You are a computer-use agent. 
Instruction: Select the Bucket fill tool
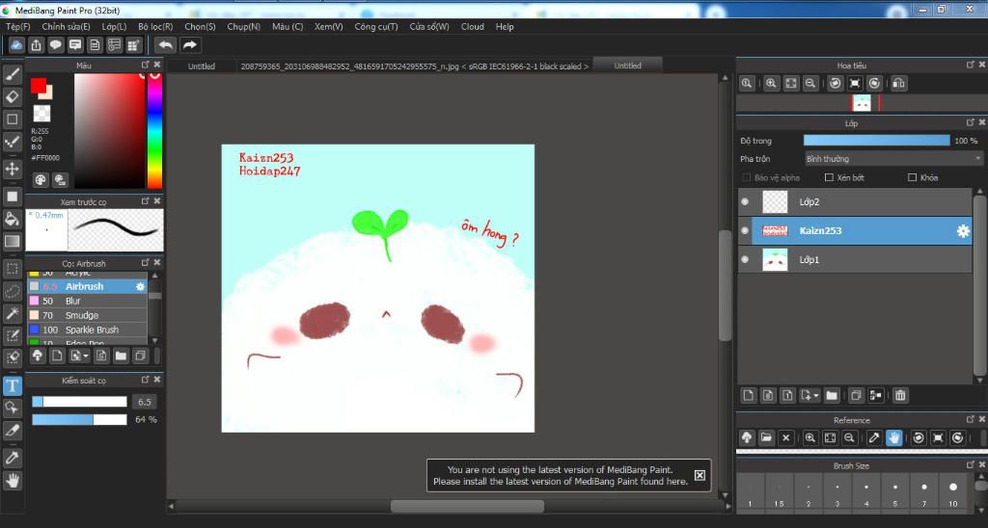pyautogui.click(x=12, y=219)
